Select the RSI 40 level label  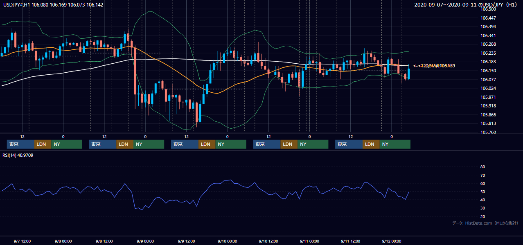[x=482, y=200]
